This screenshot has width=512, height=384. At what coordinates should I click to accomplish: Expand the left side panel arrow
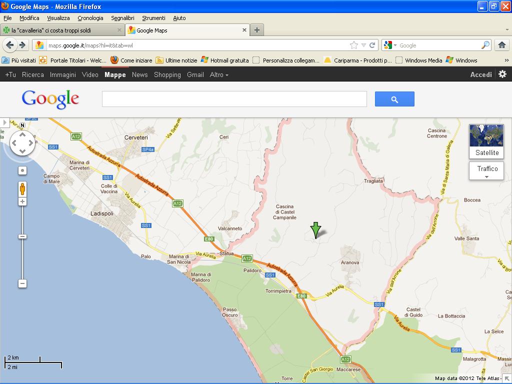click(x=4, y=122)
